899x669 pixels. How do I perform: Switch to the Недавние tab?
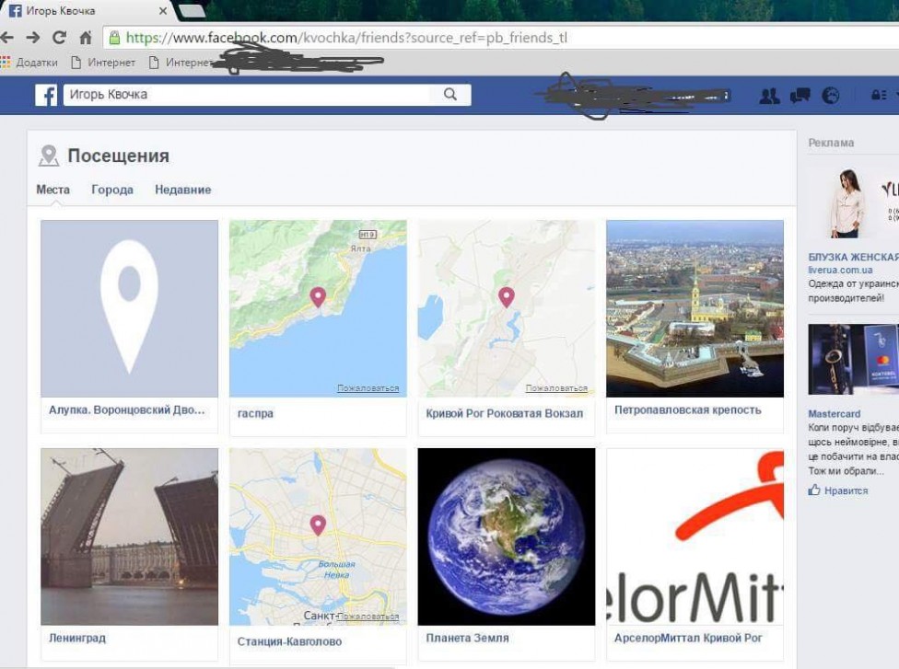(182, 190)
